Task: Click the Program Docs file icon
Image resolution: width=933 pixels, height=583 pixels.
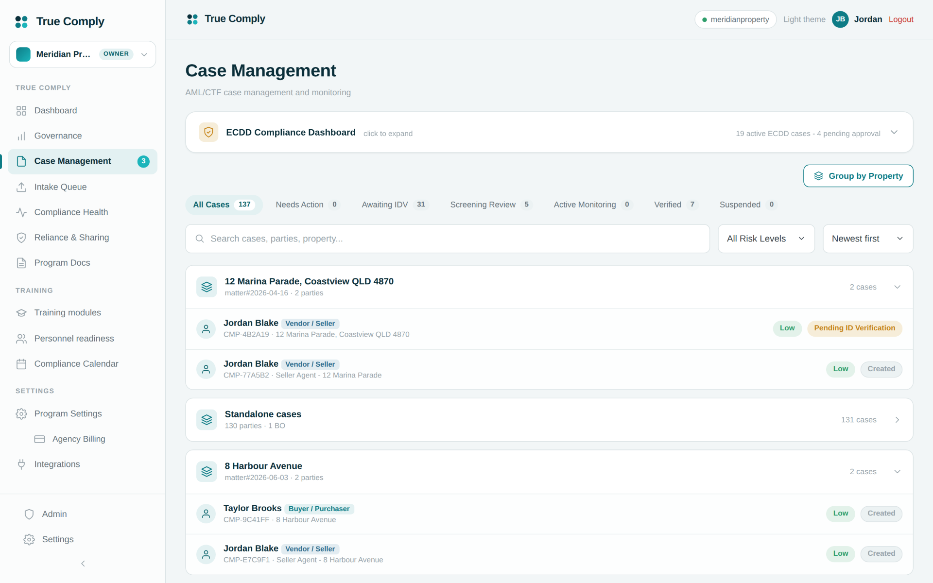Action: (21, 263)
